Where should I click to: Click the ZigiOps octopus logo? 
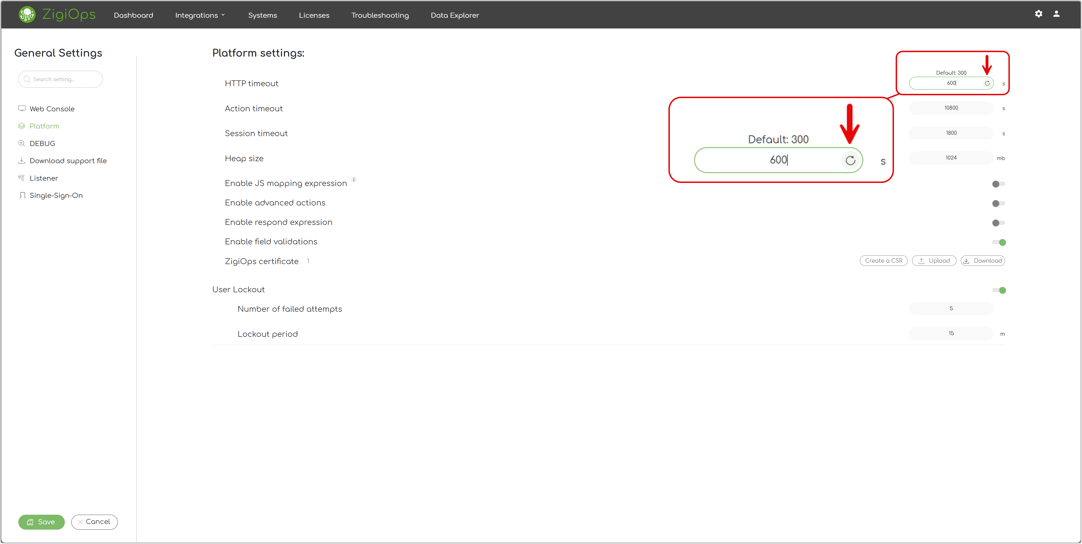coord(27,15)
